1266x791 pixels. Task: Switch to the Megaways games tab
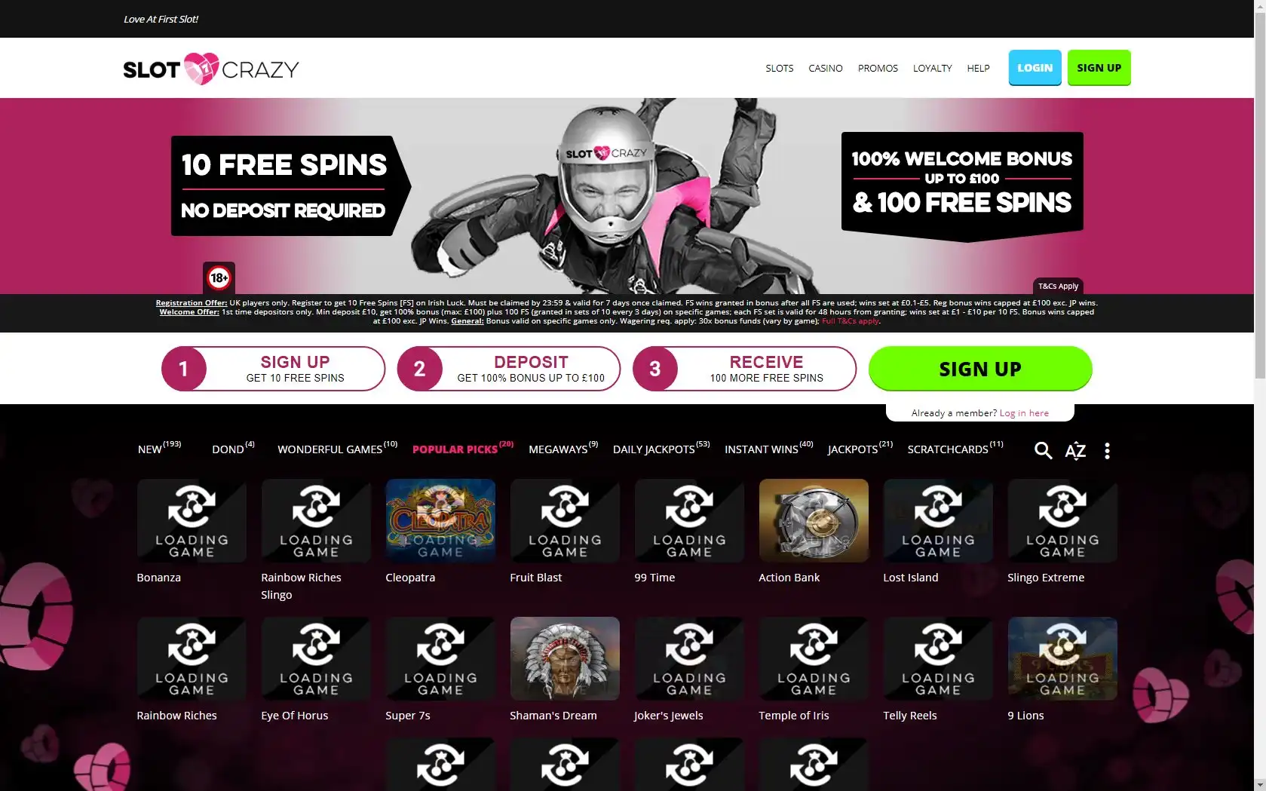[563, 449]
